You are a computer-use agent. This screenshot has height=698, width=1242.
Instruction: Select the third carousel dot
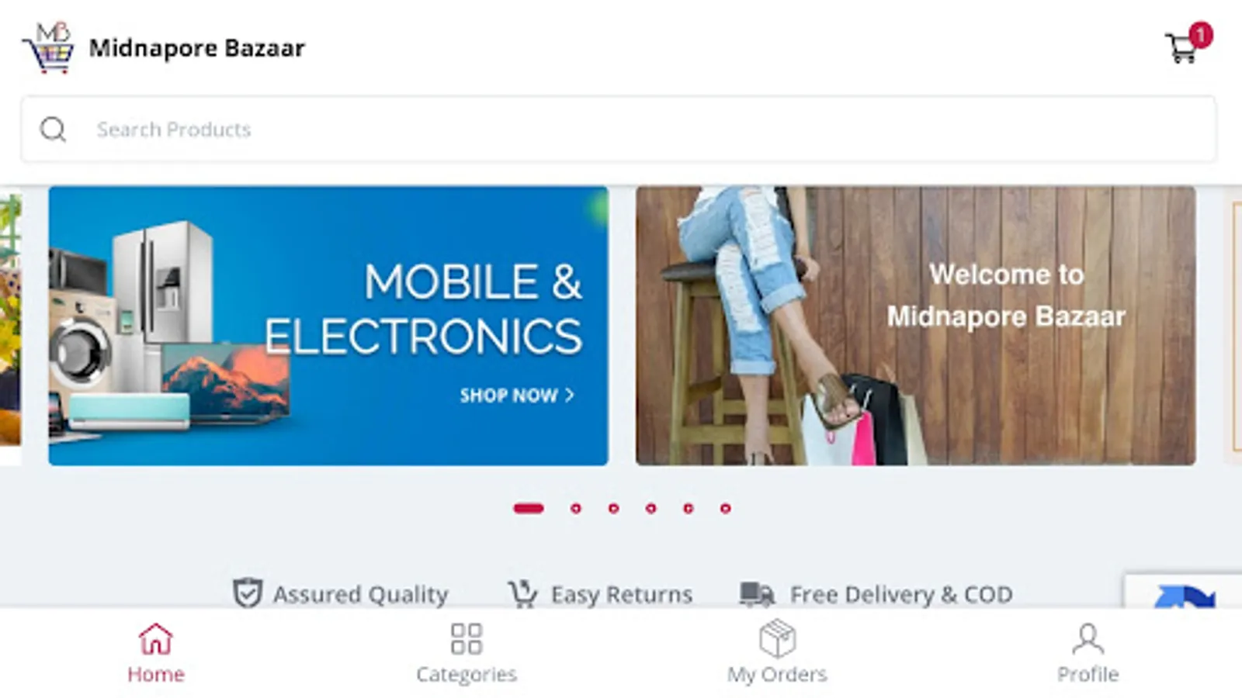(x=613, y=509)
